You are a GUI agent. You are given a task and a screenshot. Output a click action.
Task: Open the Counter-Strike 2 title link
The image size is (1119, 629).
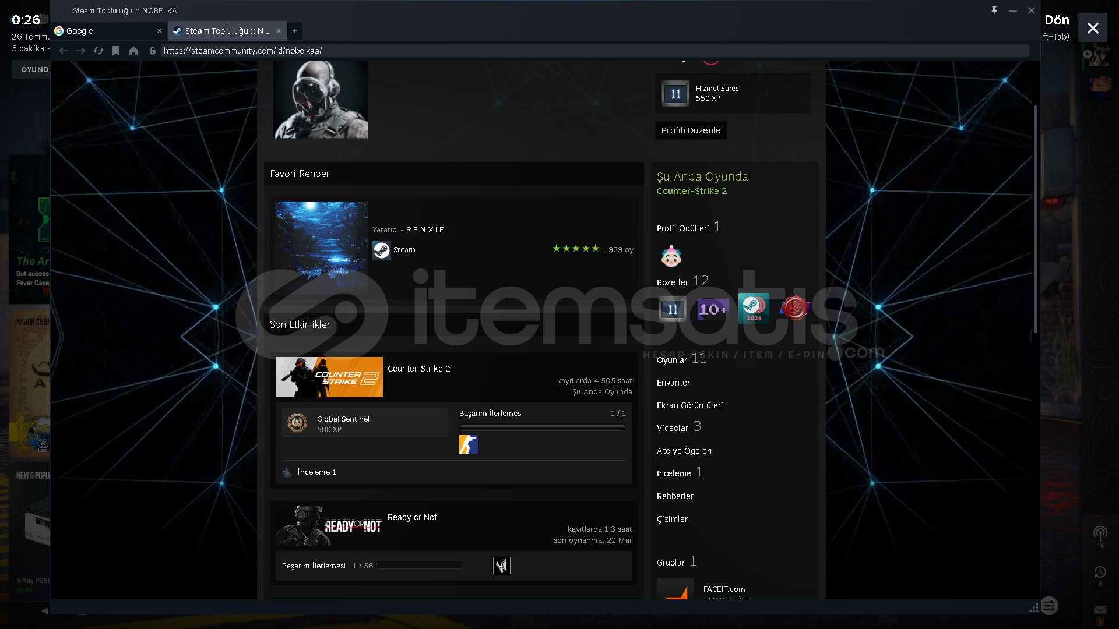pyautogui.click(x=418, y=369)
